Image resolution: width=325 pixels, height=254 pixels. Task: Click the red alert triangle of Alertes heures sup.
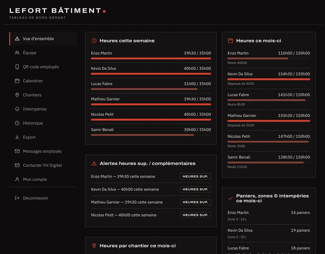click(94, 164)
